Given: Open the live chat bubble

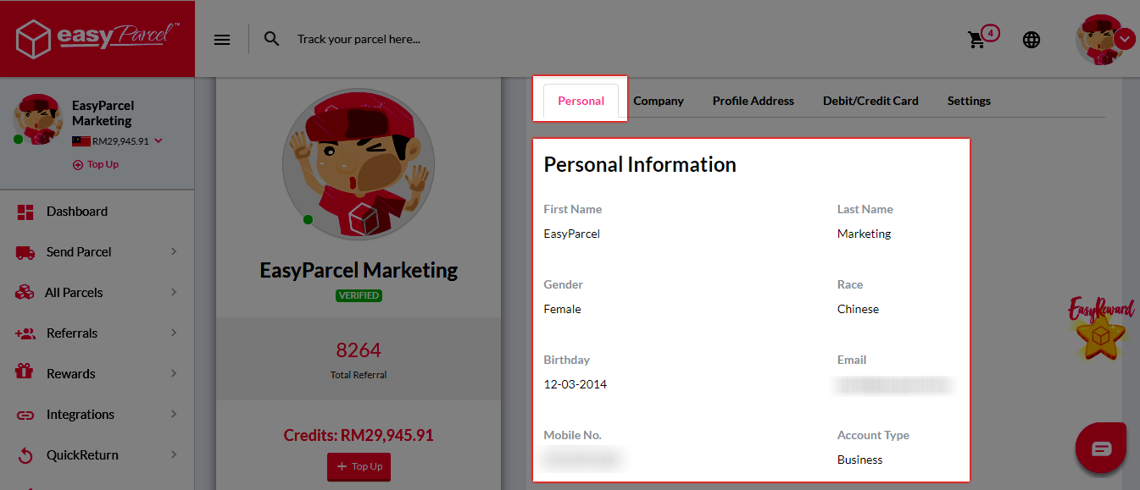Looking at the screenshot, I should [1101, 448].
